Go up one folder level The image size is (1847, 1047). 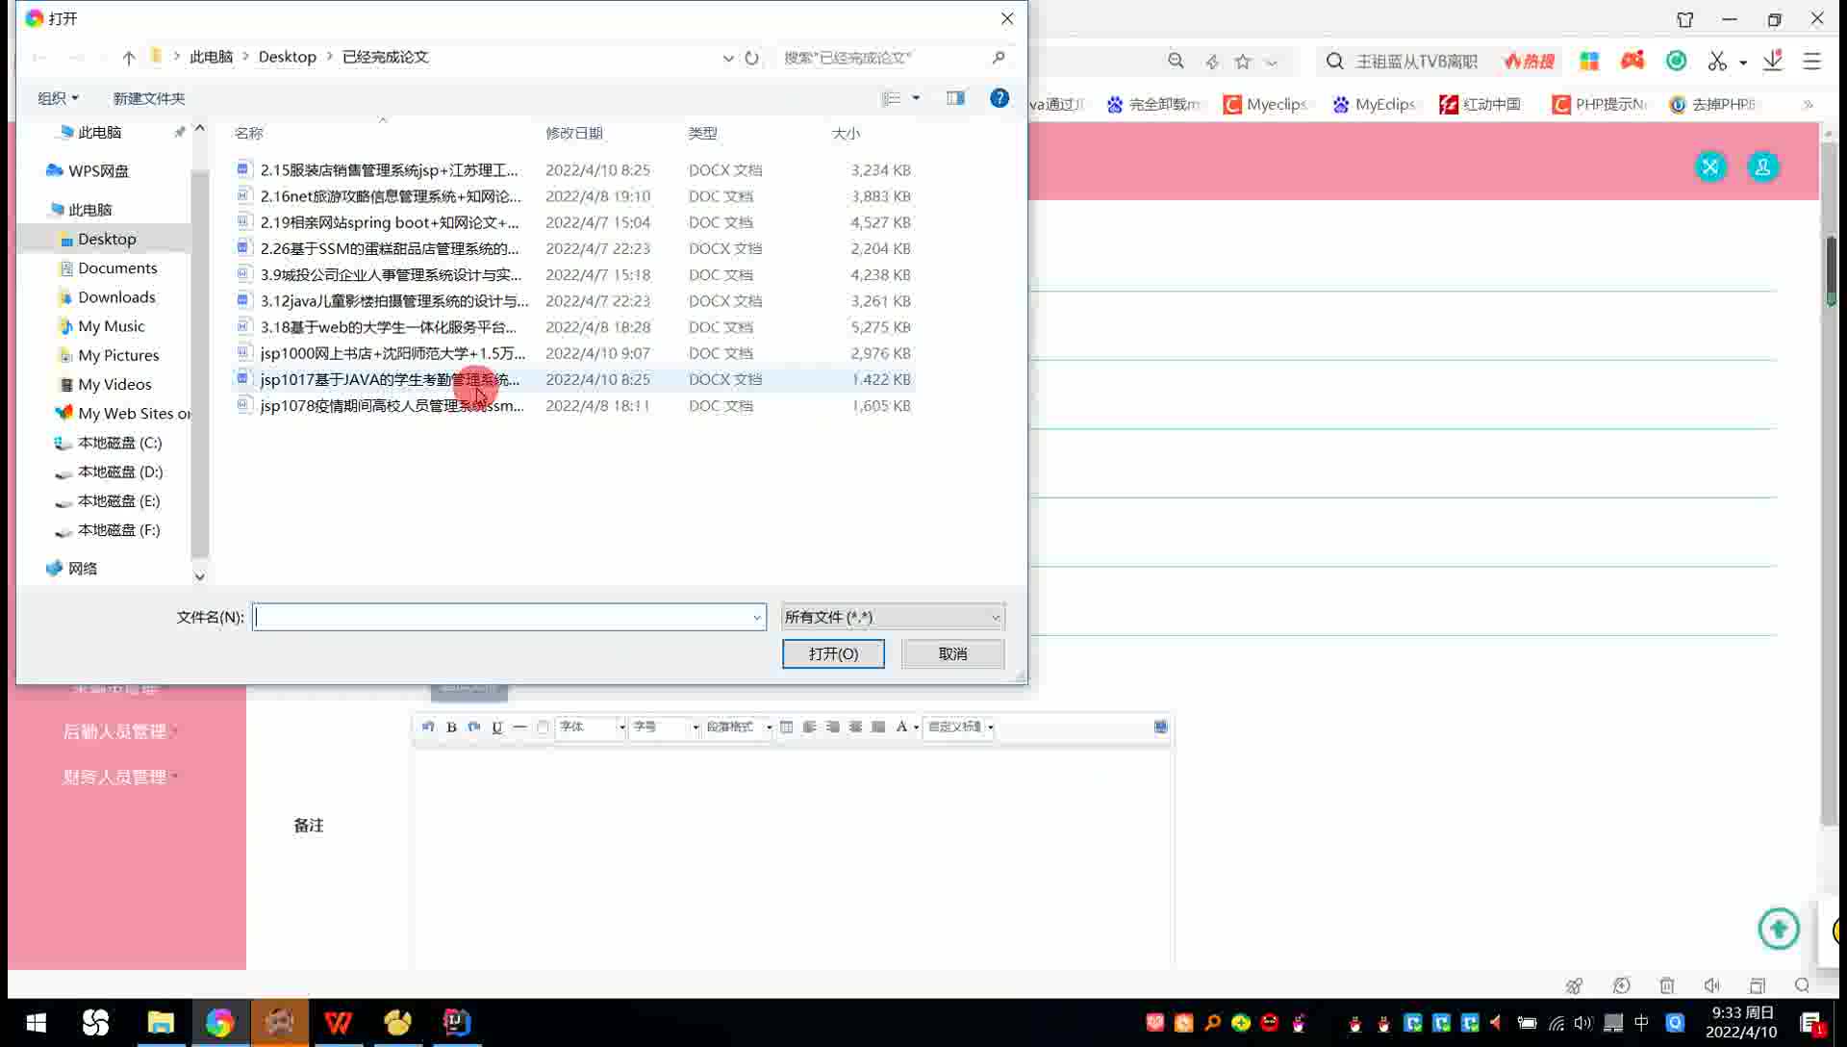pos(129,58)
